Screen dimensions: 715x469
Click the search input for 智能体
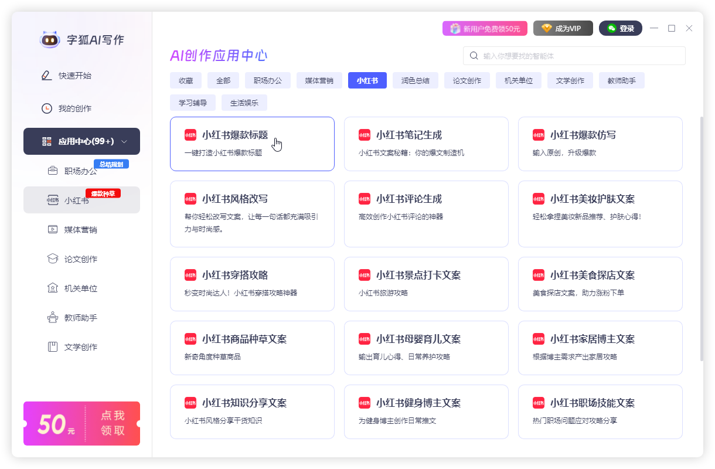click(574, 56)
